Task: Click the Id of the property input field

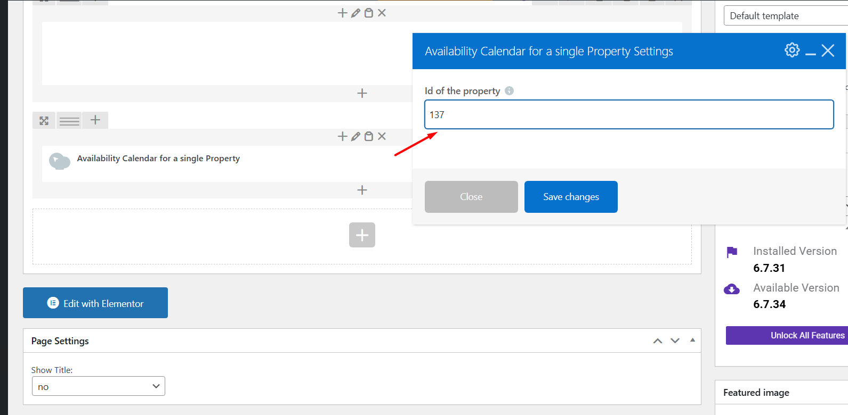Action: click(x=629, y=114)
